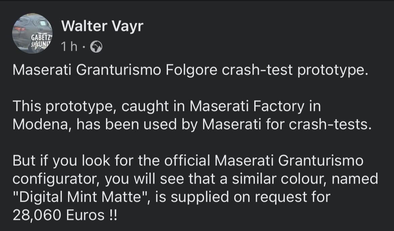The height and width of the screenshot is (231, 394).
Task: Open the "1 h" post timestamp
Action: click(69, 46)
